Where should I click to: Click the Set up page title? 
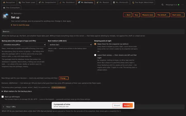pos(15,18)
